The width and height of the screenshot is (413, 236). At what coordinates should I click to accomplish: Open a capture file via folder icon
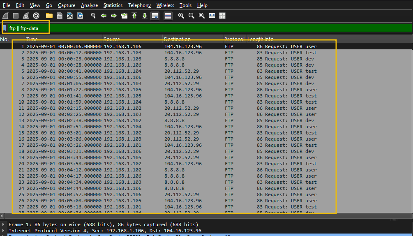tap(49, 16)
